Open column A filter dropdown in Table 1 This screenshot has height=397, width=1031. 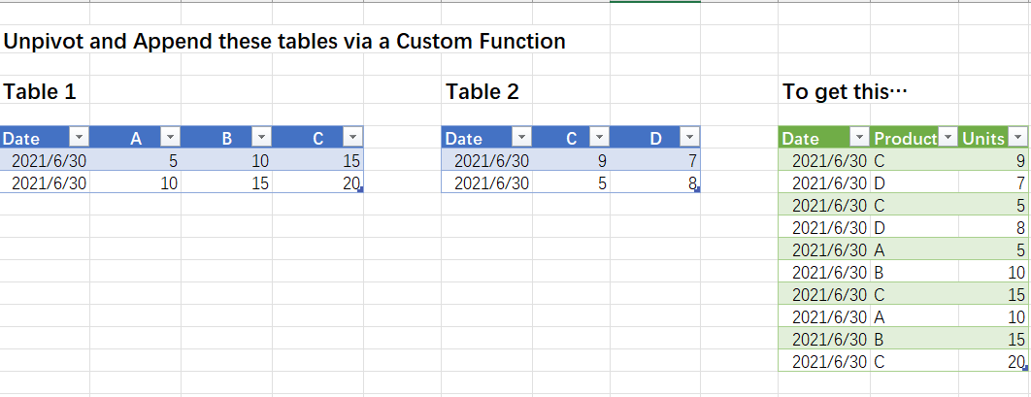[170, 138]
